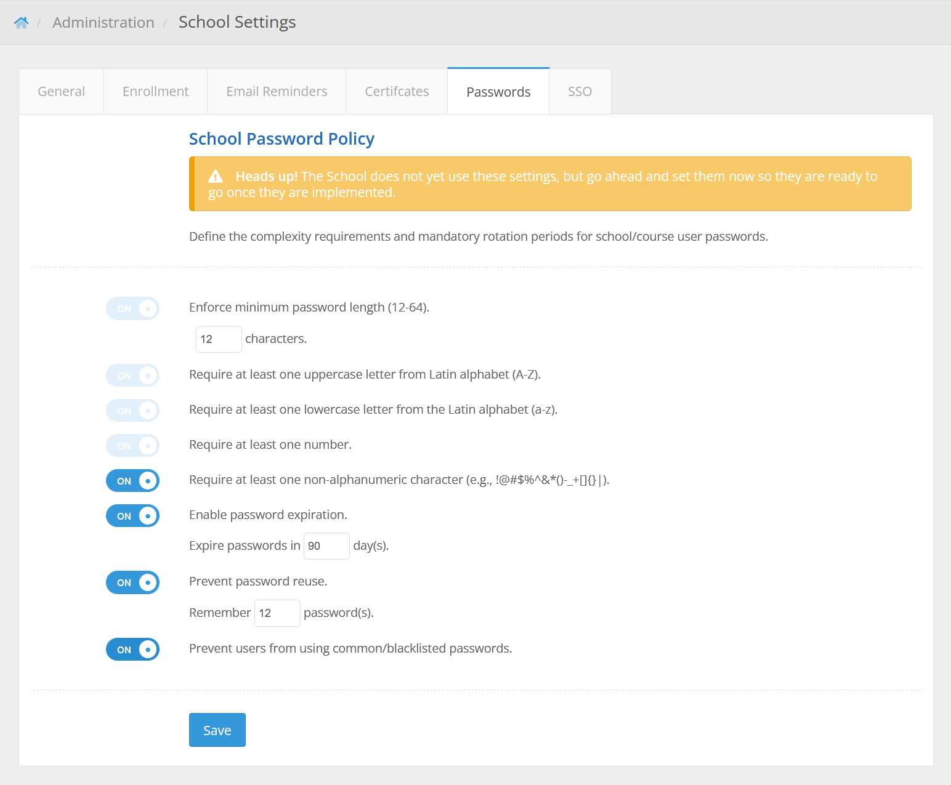
Task: Toggle the prevent password reuse switch
Action: (x=132, y=582)
